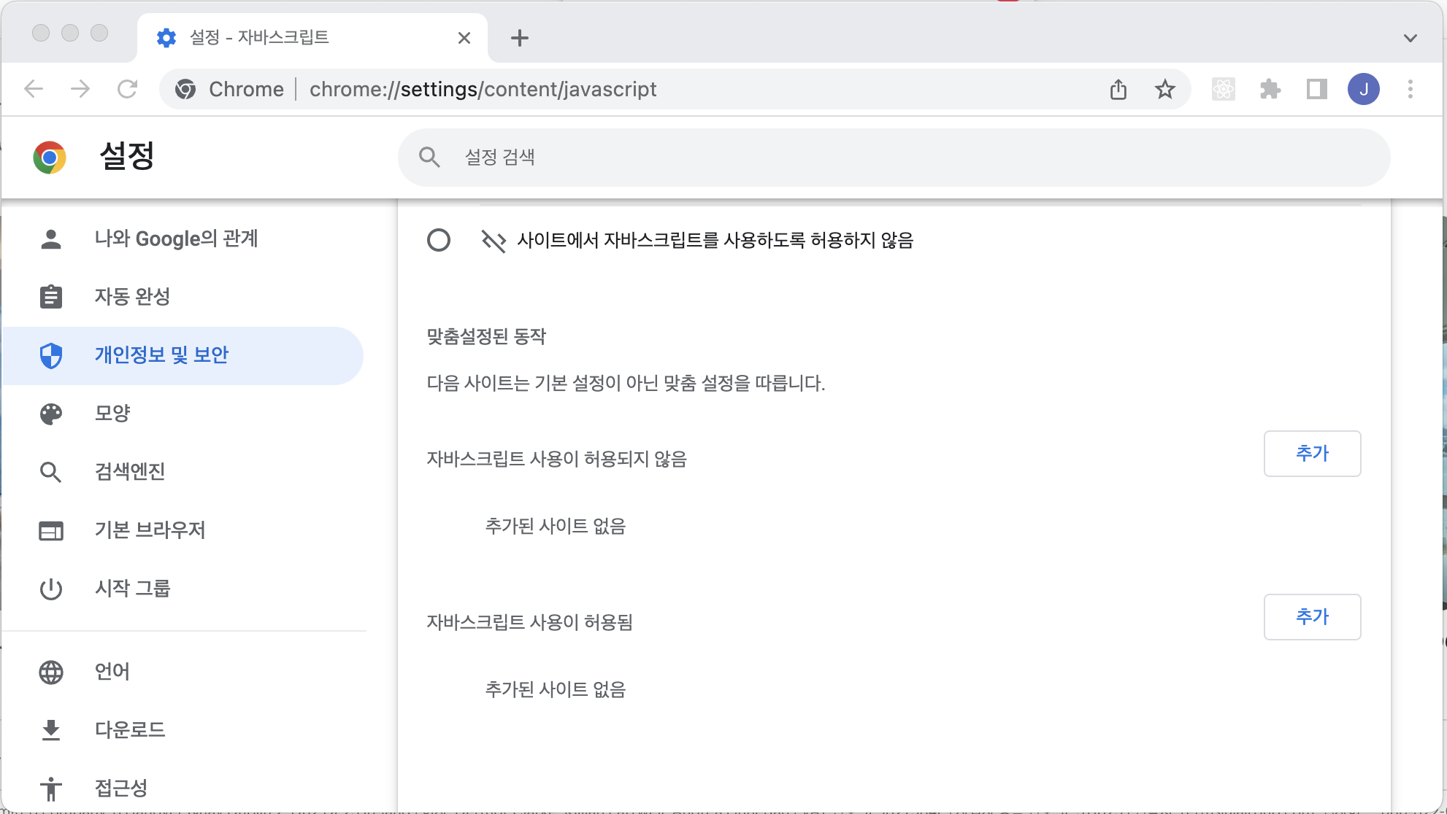The height and width of the screenshot is (814, 1447).
Task: Click the React DevTools extension icon
Action: (1223, 89)
